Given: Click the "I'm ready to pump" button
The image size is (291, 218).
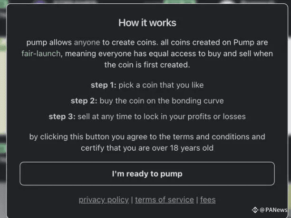Looking at the screenshot, I should [147, 173].
